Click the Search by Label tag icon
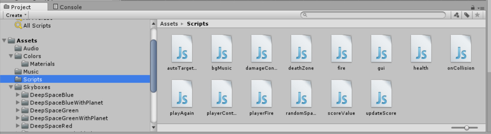 467,15
